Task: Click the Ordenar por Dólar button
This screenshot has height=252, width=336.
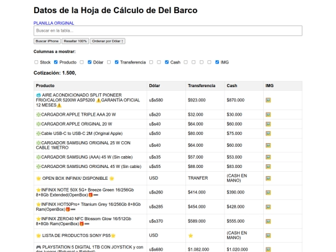Action: pos(108,41)
